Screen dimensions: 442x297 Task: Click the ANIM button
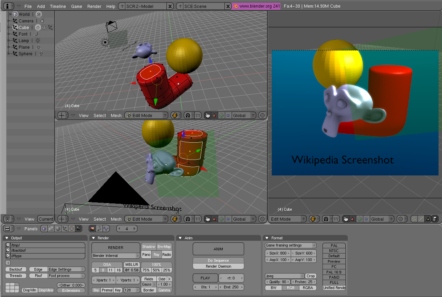[x=218, y=249]
